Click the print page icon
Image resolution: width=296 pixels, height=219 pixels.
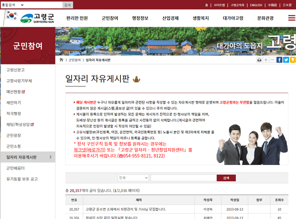259,60
